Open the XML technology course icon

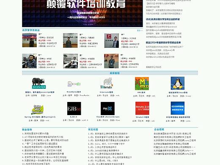tap(142, 83)
